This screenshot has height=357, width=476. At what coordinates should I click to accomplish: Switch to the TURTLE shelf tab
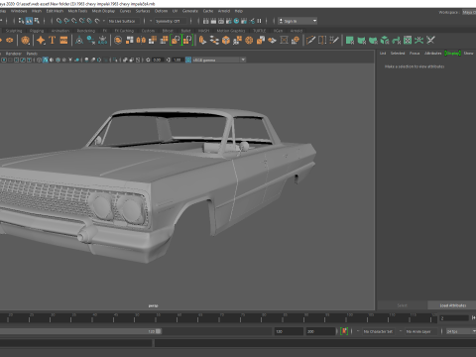click(x=260, y=31)
